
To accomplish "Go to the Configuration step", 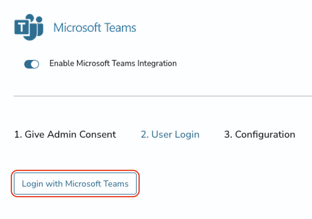I will click(x=260, y=135).
